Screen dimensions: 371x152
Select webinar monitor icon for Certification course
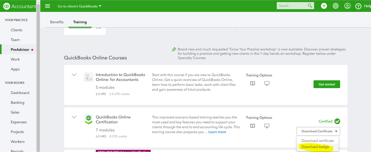267,126
